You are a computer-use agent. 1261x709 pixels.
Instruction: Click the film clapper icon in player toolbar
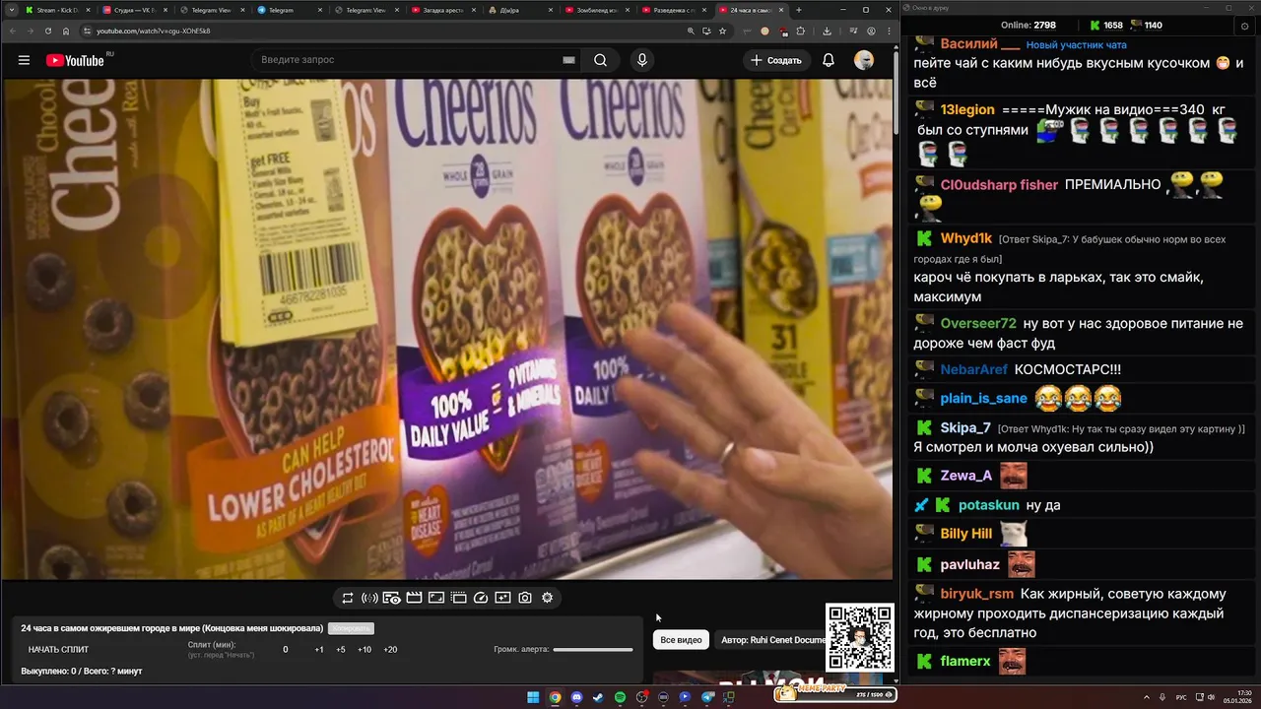click(x=414, y=598)
